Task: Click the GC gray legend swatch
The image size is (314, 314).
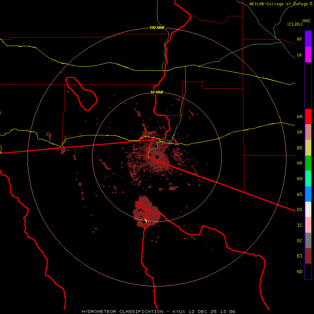Action: pyautogui.click(x=308, y=240)
